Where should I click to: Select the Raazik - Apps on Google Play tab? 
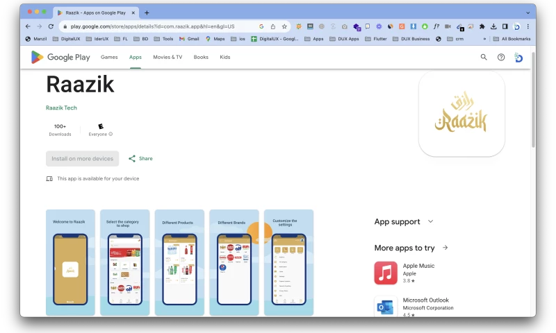point(96,12)
